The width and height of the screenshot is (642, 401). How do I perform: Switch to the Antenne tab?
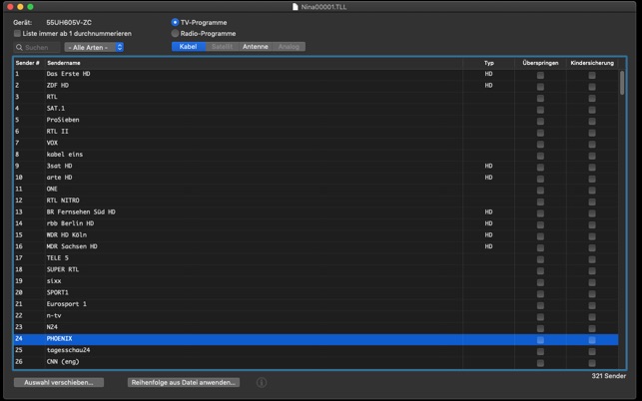(x=255, y=47)
